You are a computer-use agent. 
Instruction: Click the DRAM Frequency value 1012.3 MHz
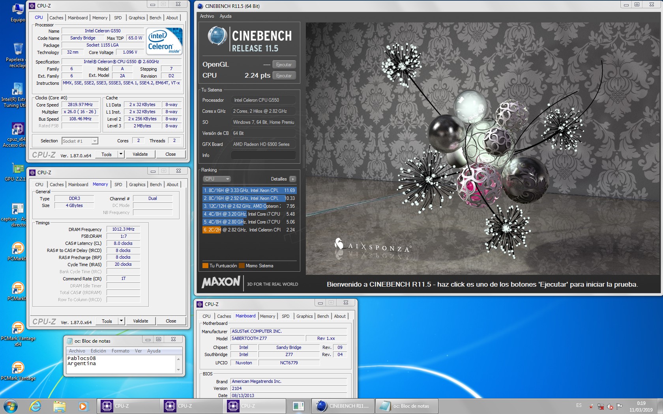123,229
